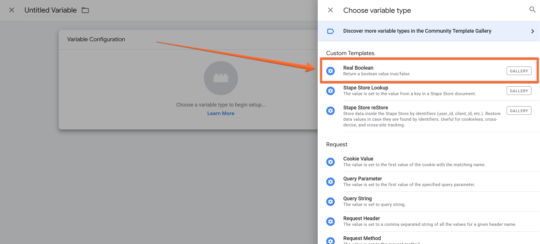Close the Untitled Variable editor

click(x=12, y=10)
